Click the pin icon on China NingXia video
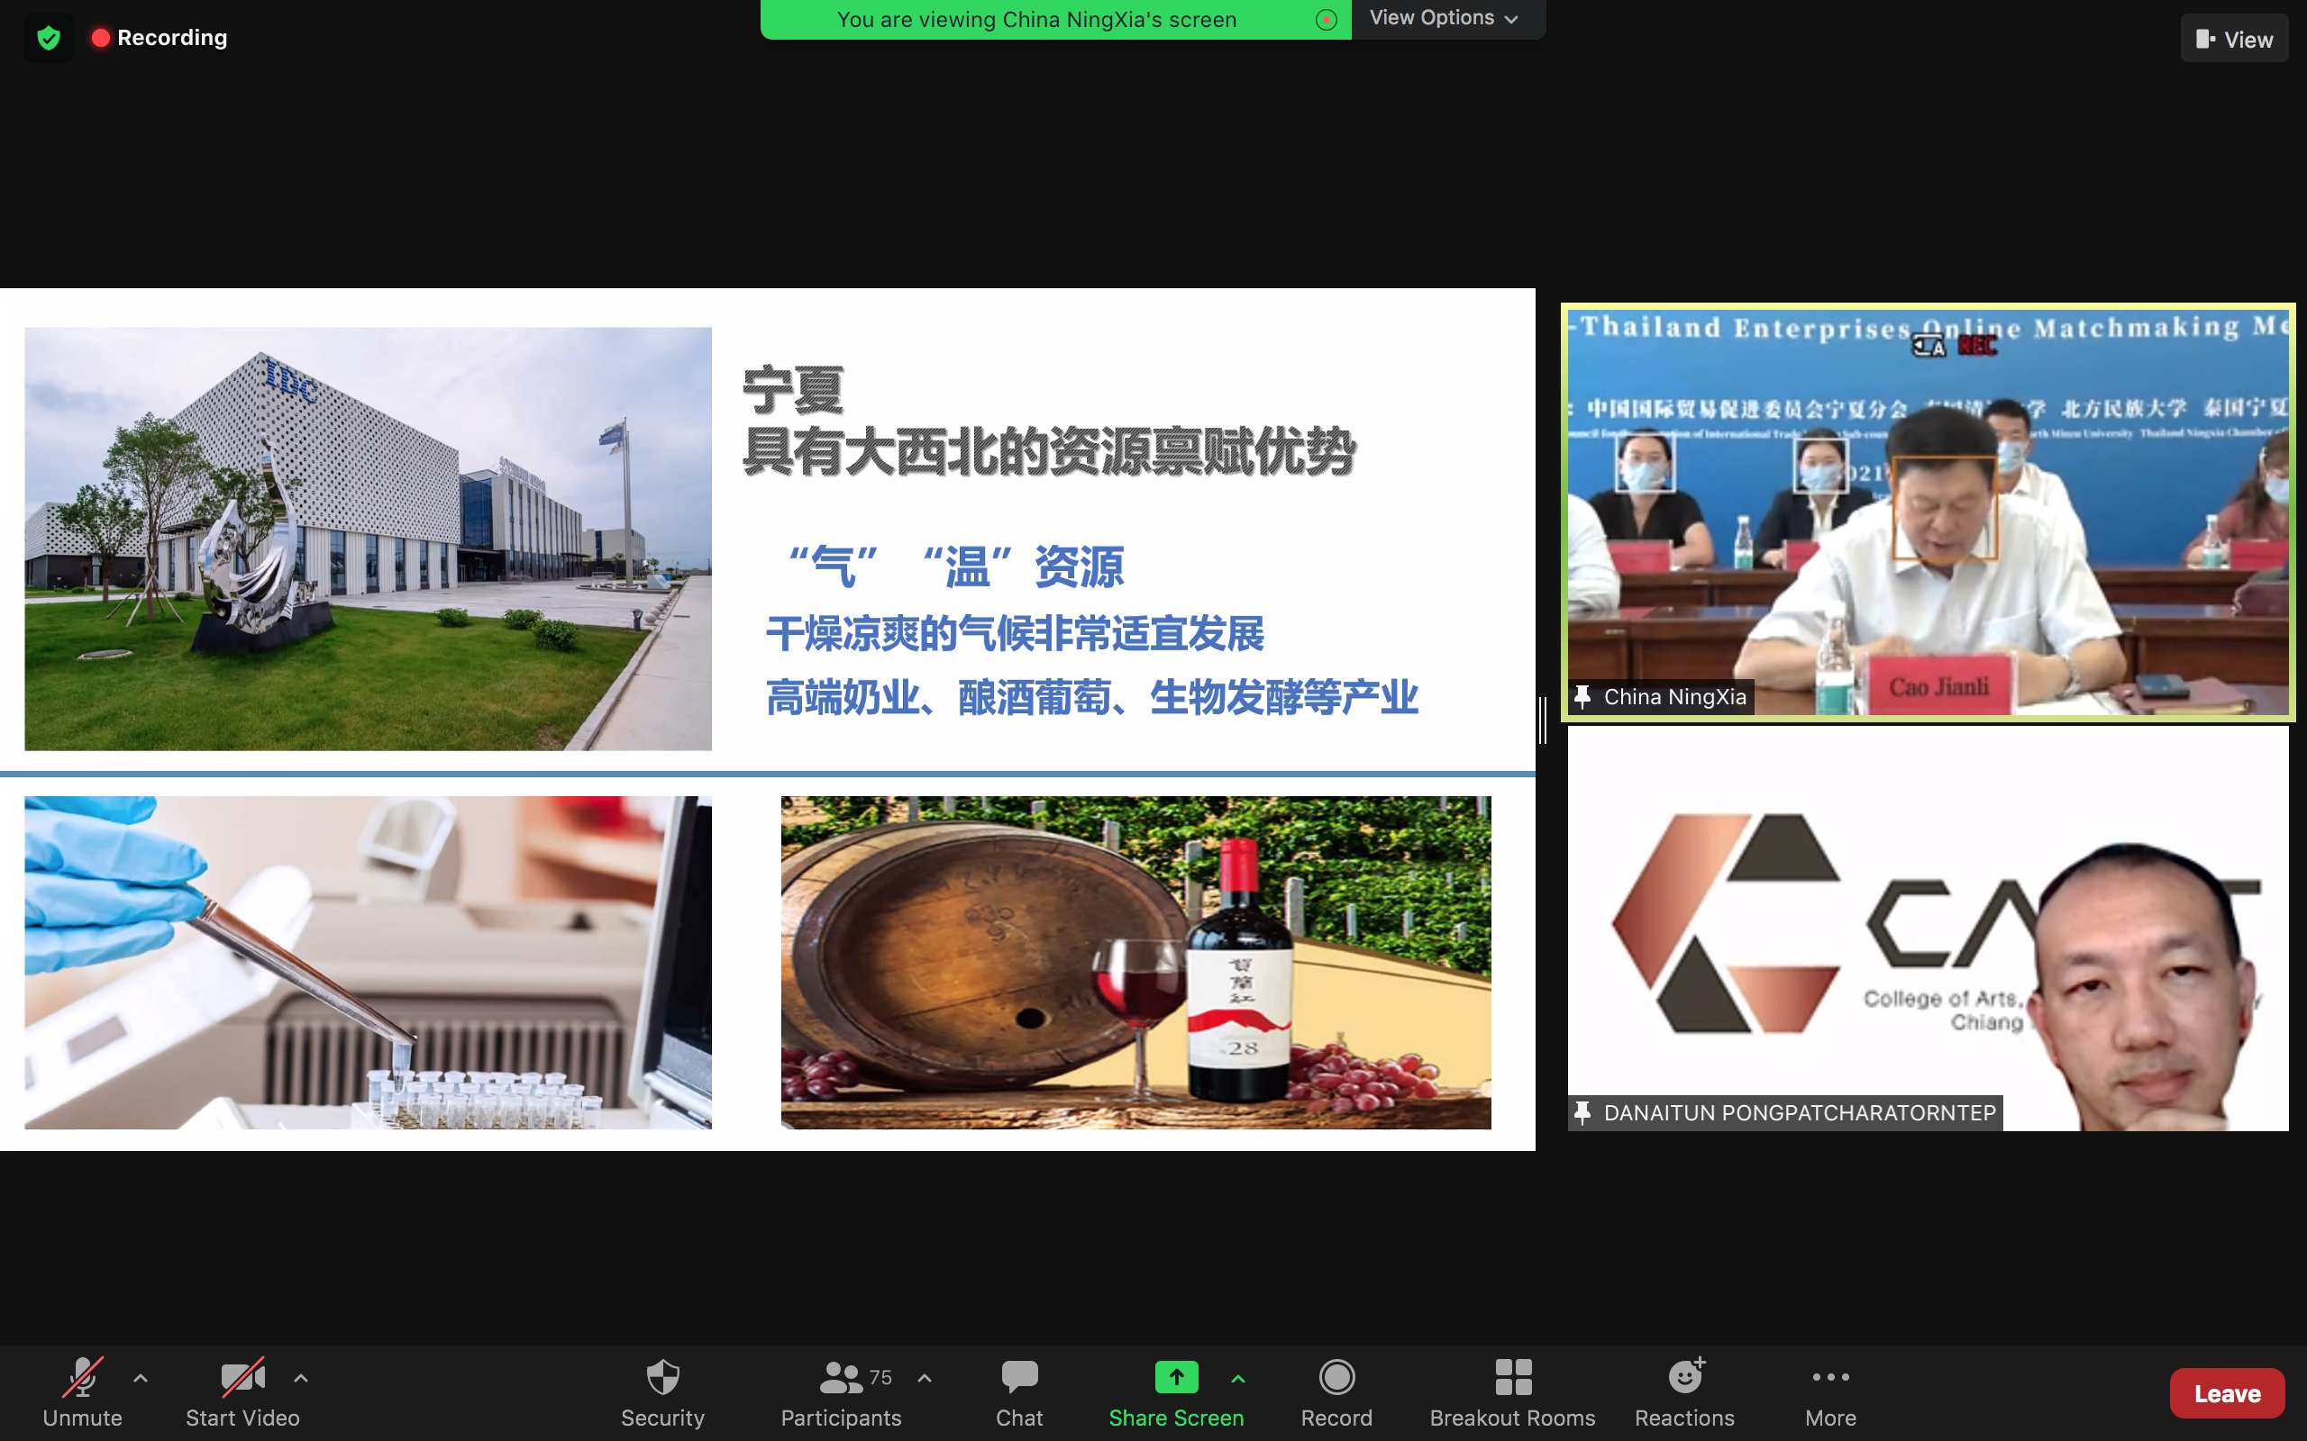The width and height of the screenshot is (2307, 1441). tap(1582, 697)
